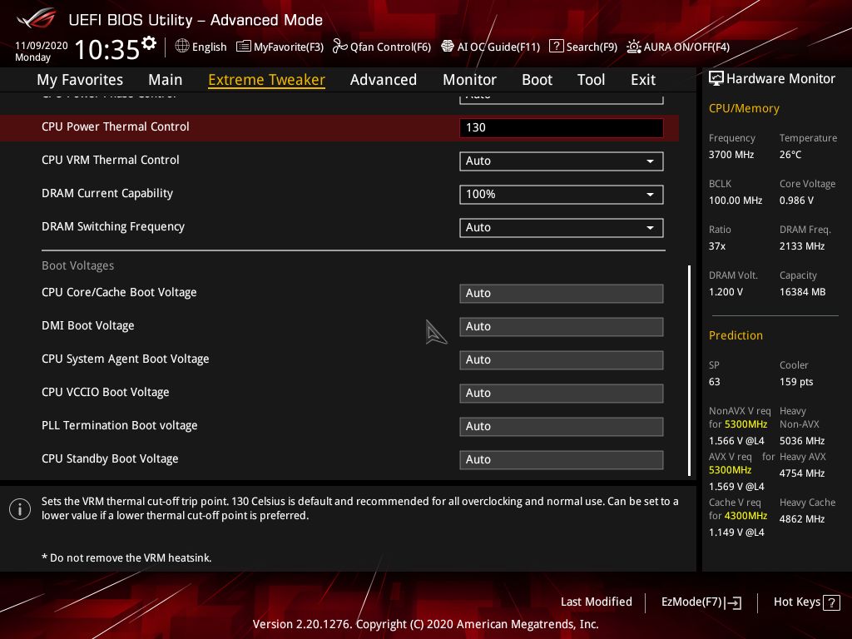Screen dimensions: 852x639
Task: Click the Qfan Control fan icon
Action: (x=340, y=47)
